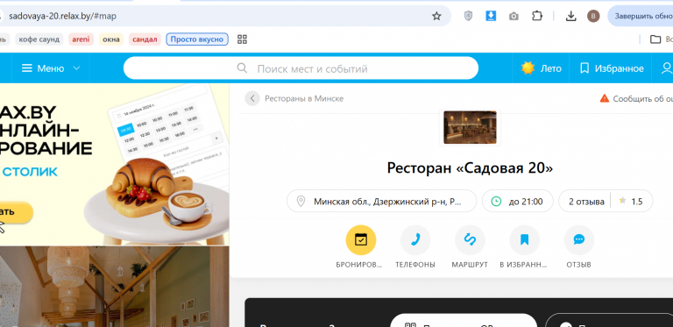This screenshot has width=673, height=327.
Task: Open the restaurant interior photo below the banner
Action: (114, 287)
